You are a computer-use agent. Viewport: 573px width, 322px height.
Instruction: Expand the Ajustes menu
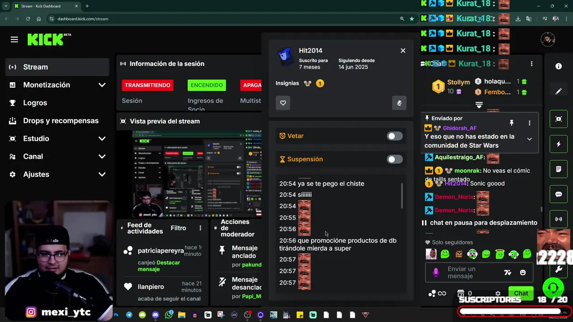click(x=57, y=174)
